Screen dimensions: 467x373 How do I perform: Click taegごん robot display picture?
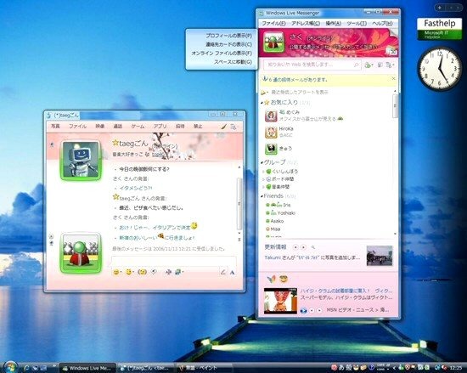click(81, 160)
